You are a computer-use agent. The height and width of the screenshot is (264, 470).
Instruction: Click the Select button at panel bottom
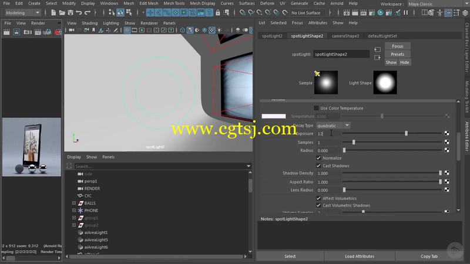[290, 256]
